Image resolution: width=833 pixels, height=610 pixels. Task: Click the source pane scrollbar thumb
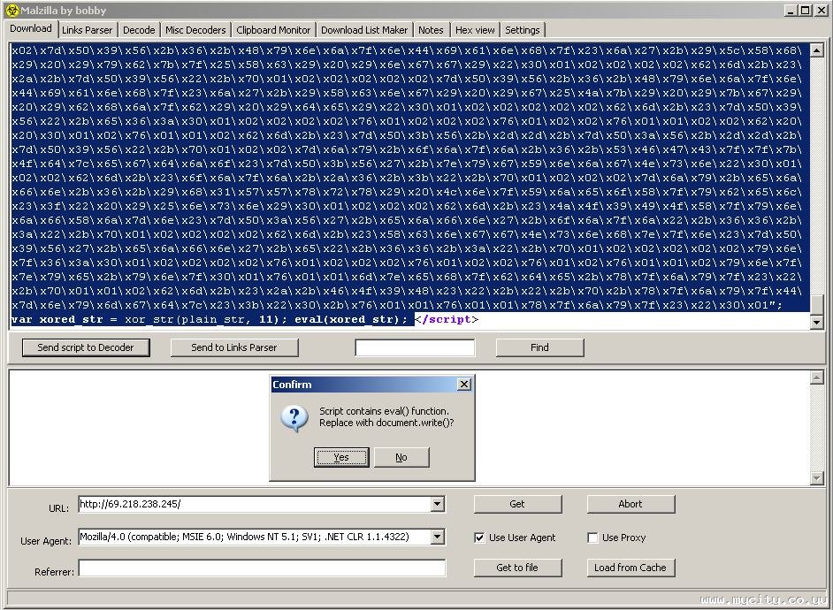tap(816, 305)
